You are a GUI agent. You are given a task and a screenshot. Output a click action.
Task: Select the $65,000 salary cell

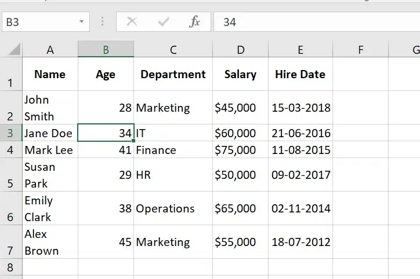click(241, 208)
